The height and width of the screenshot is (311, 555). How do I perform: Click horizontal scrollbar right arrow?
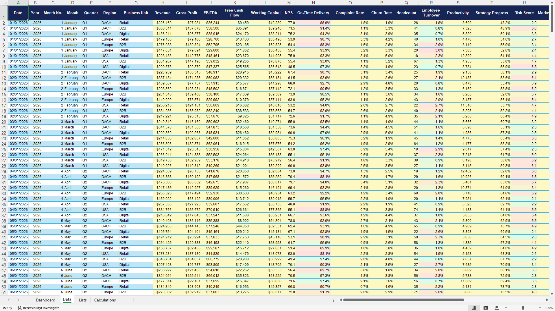click(x=547, y=300)
